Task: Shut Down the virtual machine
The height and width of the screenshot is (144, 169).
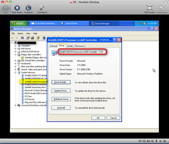Action: pyautogui.click(x=17, y=9)
